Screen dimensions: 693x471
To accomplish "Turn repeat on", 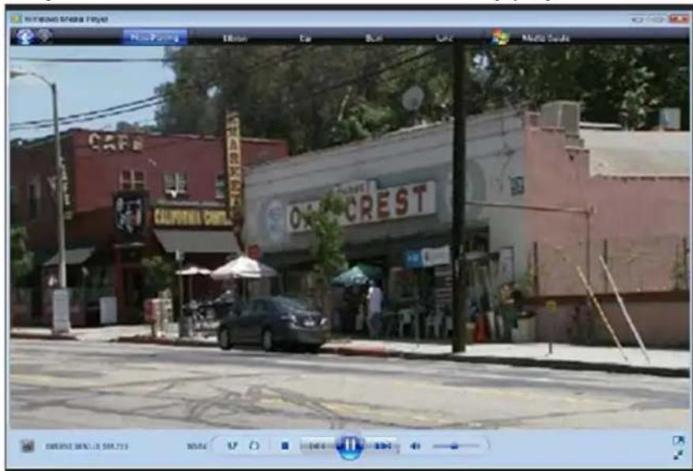I will (x=254, y=446).
